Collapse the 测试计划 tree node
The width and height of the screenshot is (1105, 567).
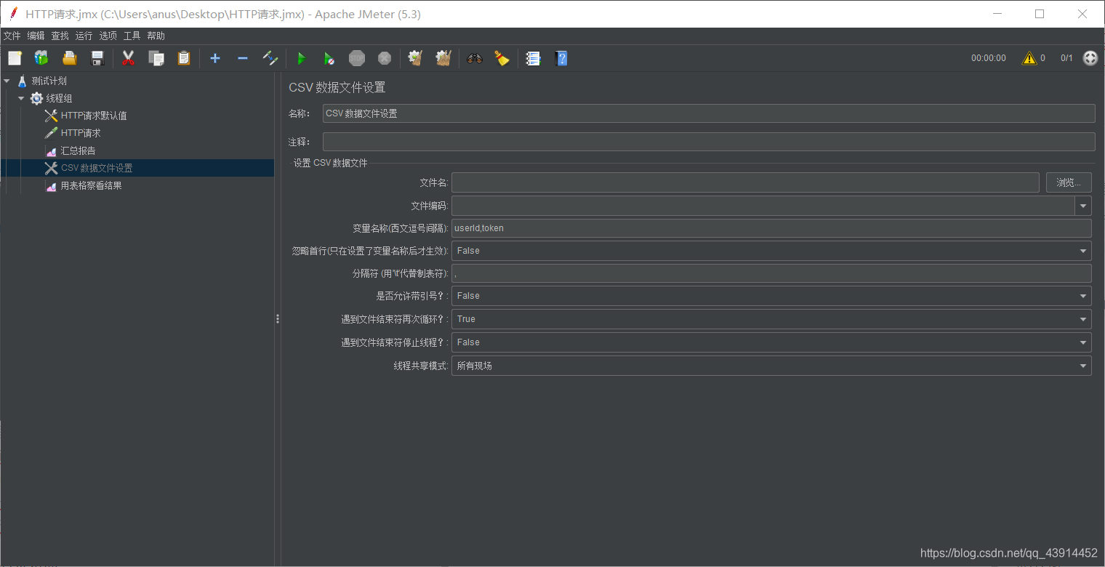pos(7,81)
